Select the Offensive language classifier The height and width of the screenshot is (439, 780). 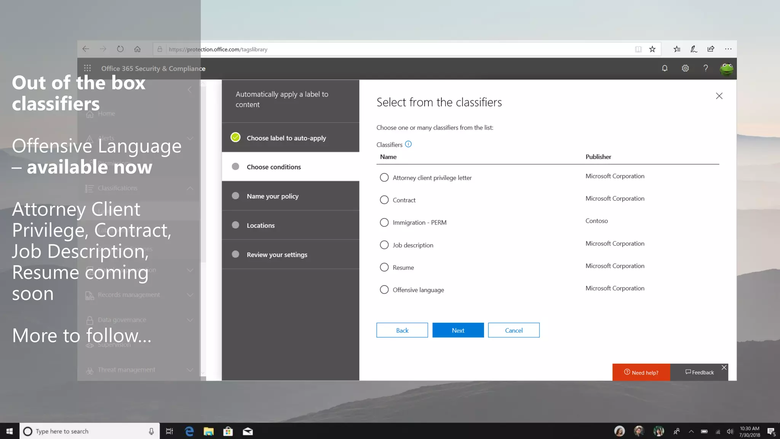[x=384, y=290]
